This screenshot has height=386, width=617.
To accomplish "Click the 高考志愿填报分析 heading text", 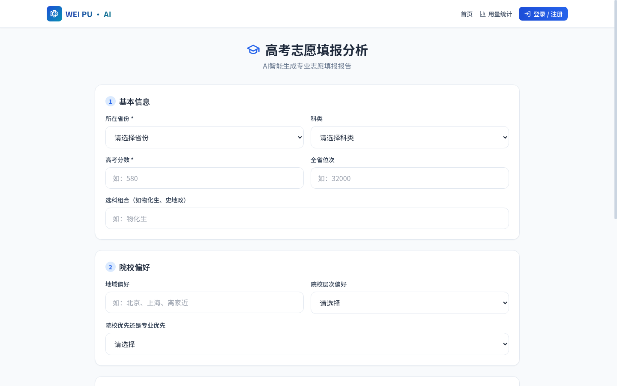I will [x=317, y=50].
